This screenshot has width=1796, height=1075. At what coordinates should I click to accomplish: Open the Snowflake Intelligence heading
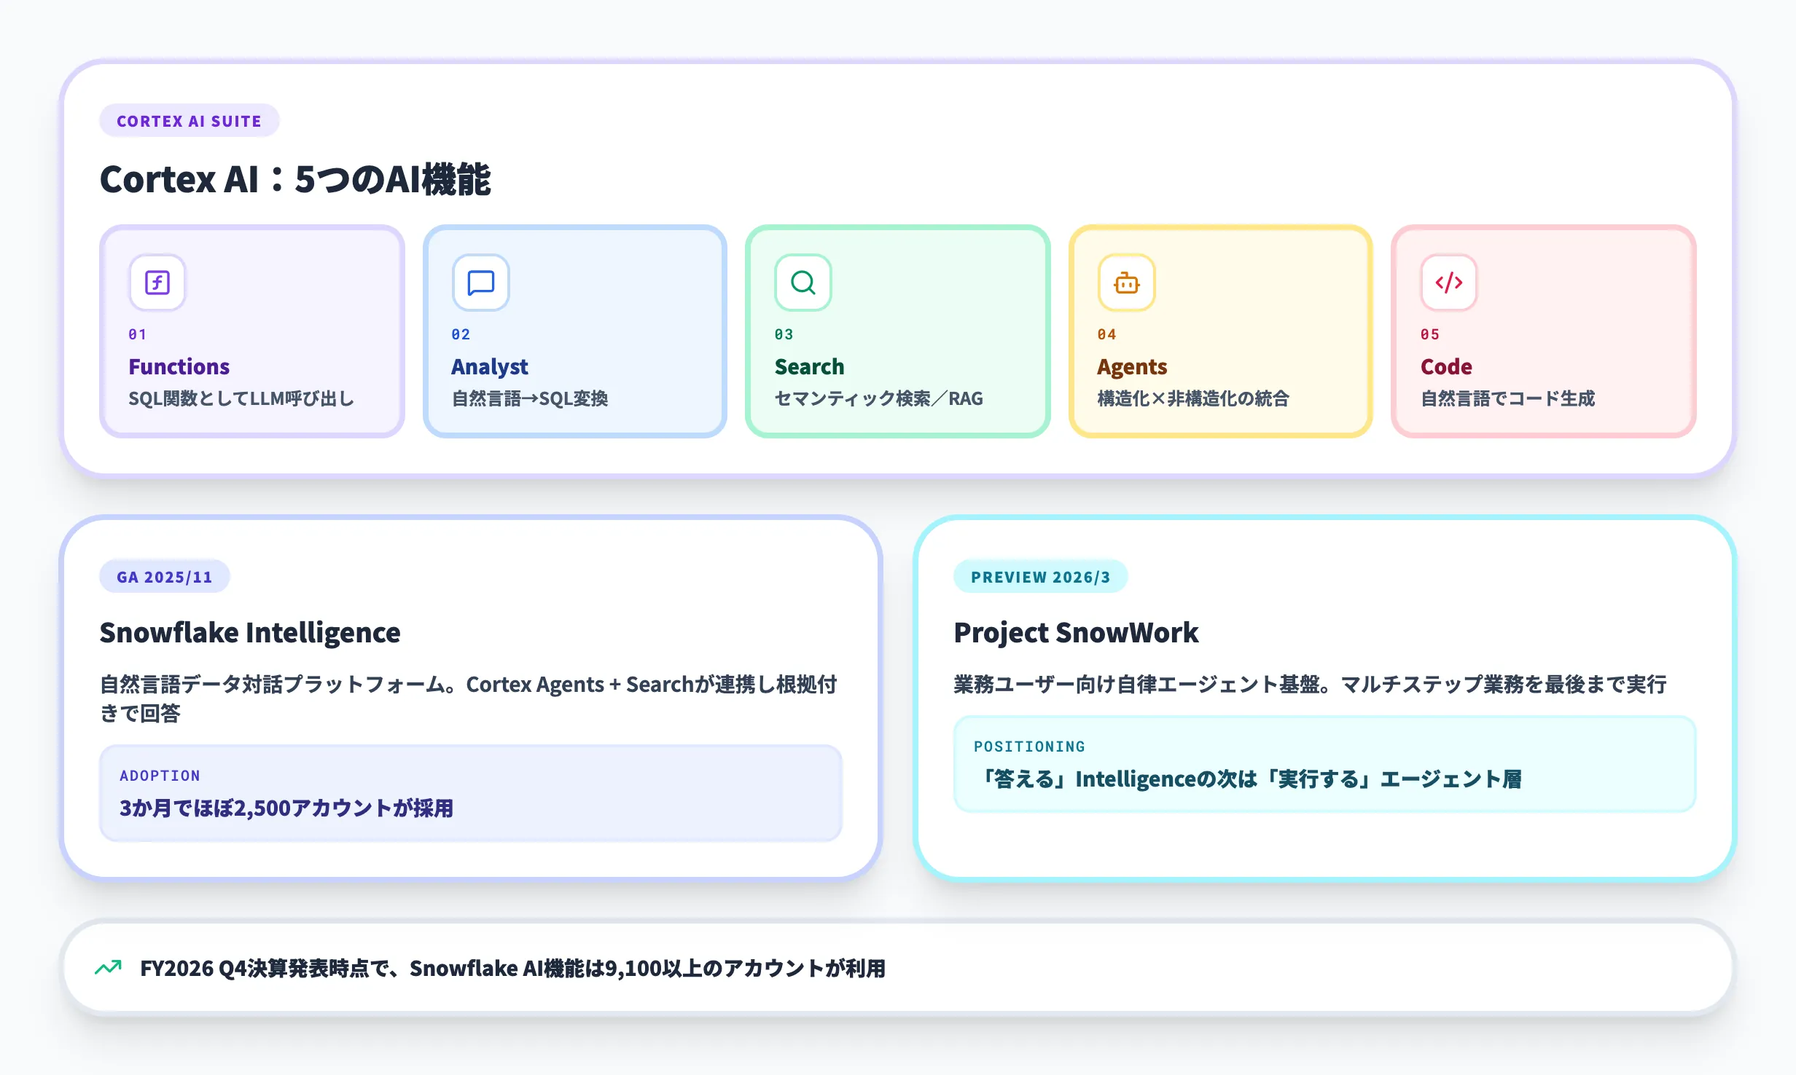click(250, 633)
